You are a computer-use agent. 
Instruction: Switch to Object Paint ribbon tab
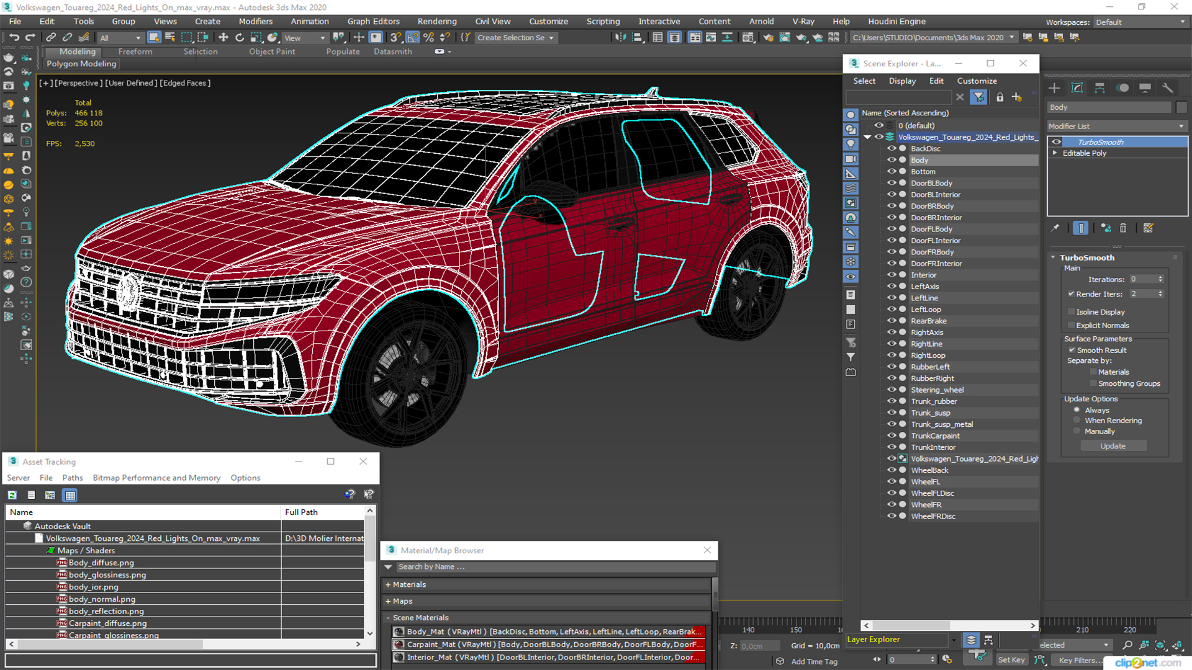pos(272,51)
